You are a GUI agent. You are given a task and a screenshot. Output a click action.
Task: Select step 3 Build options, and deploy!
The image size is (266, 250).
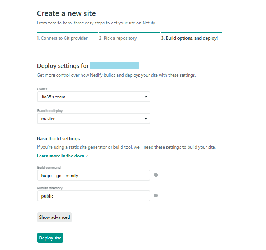pyautogui.click(x=189, y=38)
